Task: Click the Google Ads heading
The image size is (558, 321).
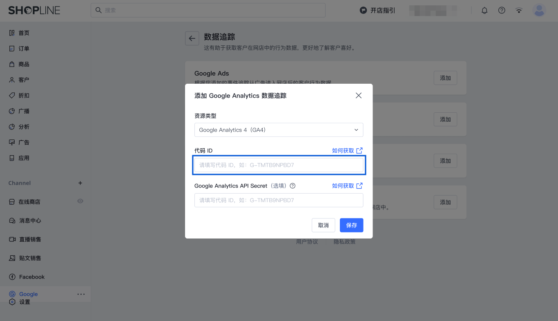Action: (212, 74)
